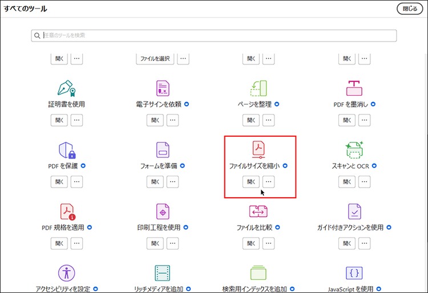Select the 印刷工程を使用 icon
The height and width of the screenshot is (293, 428).
(163, 211)
